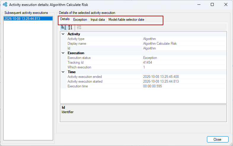233x146 pixels.
Task: Collapse the Time category
Action: (63, 72)
